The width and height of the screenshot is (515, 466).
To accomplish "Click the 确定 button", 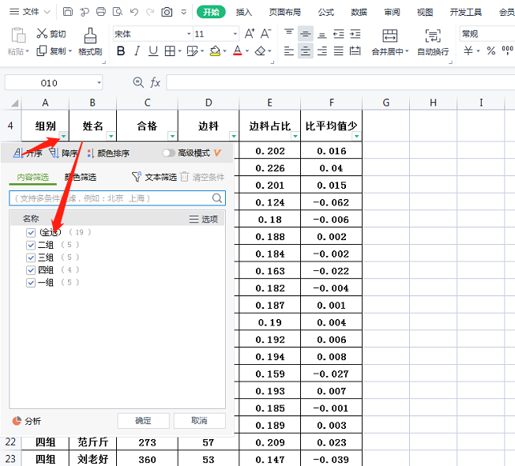I will 143,421.
